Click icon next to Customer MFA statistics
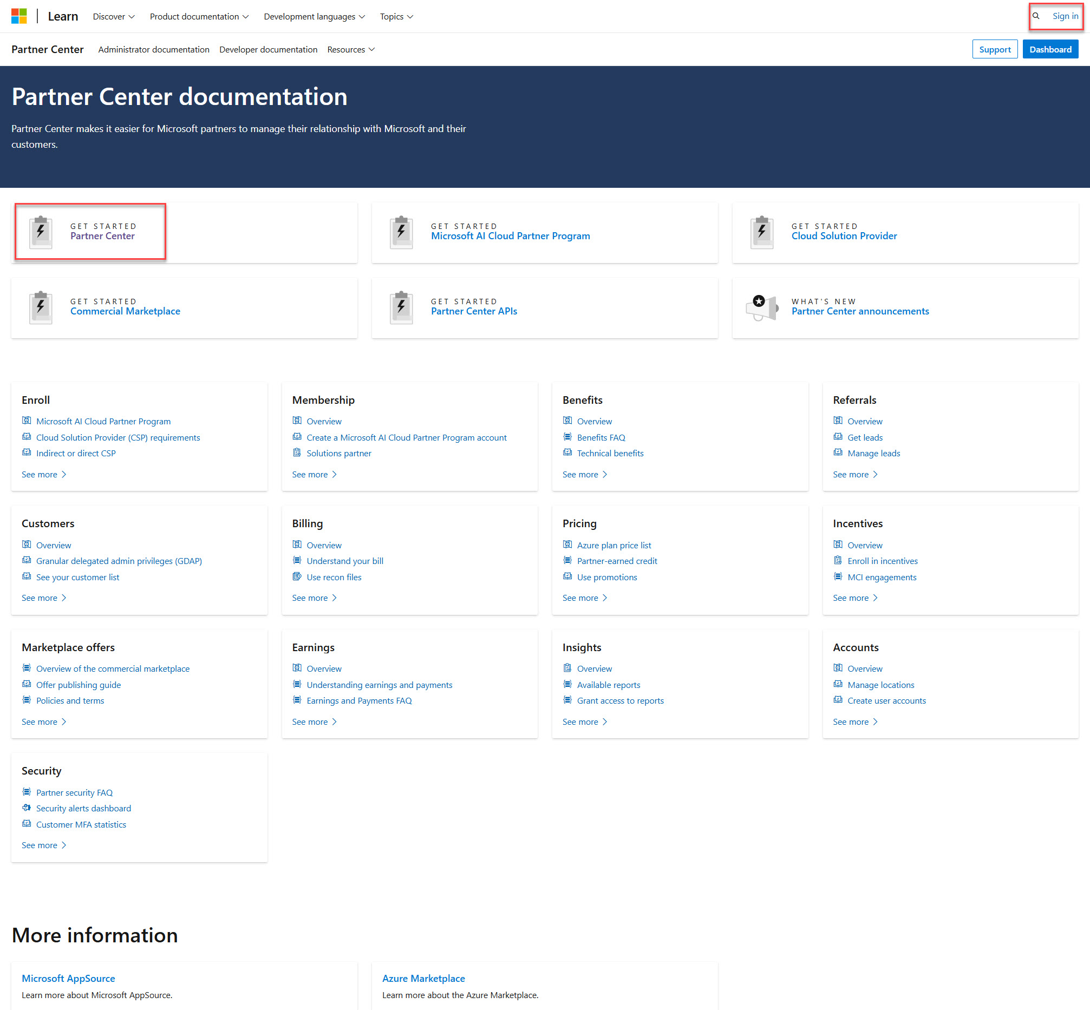The width and height of the screenshot is (1090, 1010). (x=26, y=824)
